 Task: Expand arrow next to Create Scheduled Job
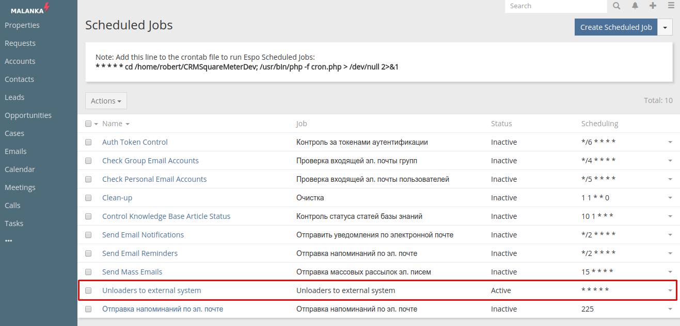click(665, 27)
